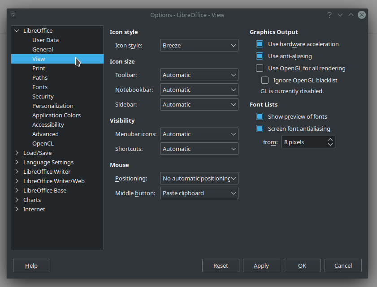
Task: Click the Apply button
Action: pyautogui.click(x=261, y=266)
